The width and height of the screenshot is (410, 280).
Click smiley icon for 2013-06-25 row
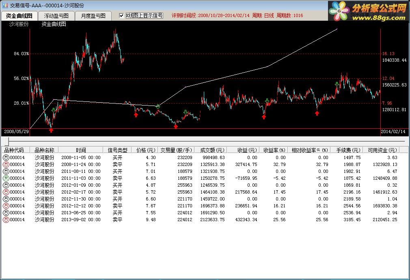(x=6, y=213)
